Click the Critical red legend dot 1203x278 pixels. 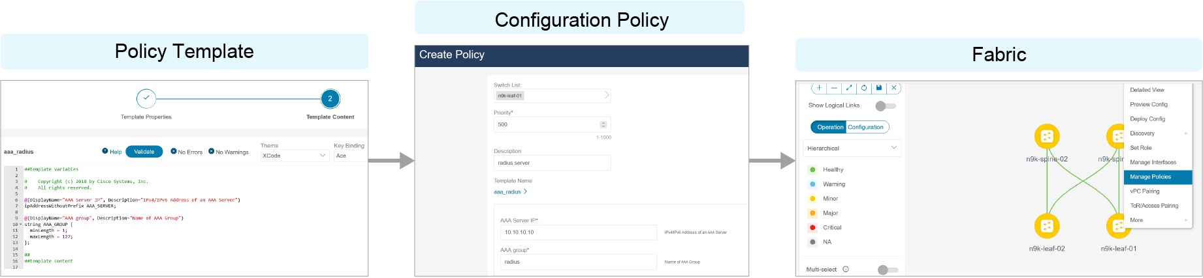click(x=812, y=227)
